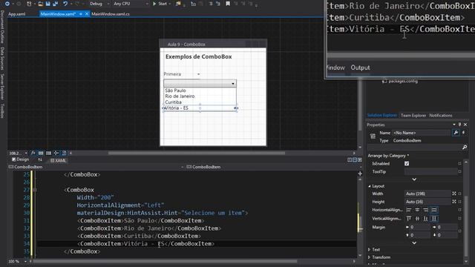Toggle the effects (fx) designer icon
This screenshot has width=475, height=267.
pos(33,154)
